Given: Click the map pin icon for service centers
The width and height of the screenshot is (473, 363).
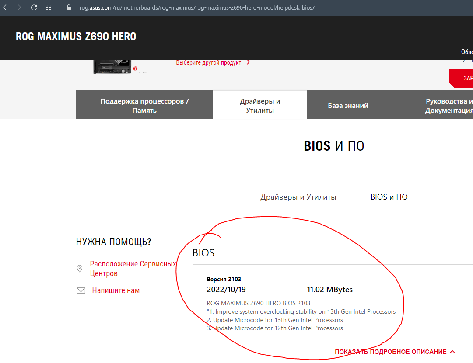Looking at the screenshot, I should 80,268.
